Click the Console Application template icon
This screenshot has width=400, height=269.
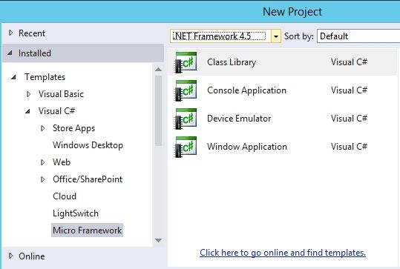(x=186, y=90)
